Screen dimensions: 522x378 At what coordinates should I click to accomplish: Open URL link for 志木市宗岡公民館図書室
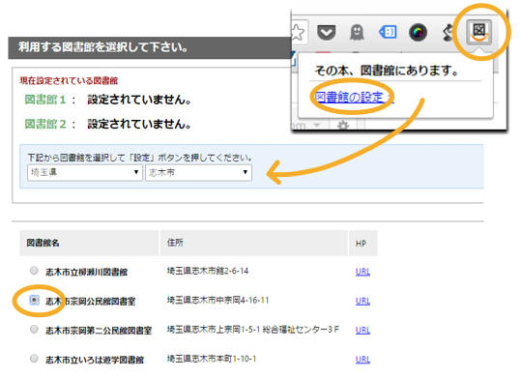coord(362,301)
